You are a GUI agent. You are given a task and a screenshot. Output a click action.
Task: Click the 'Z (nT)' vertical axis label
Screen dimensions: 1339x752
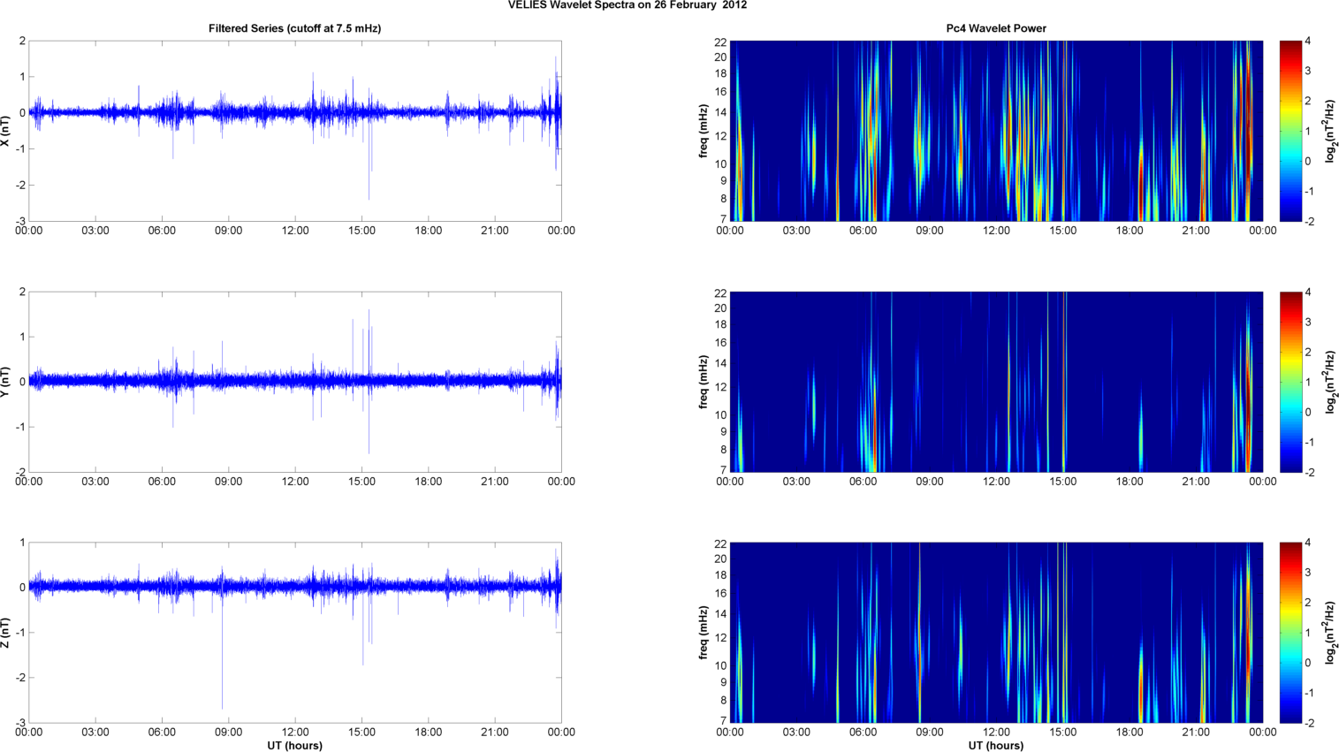coord(5,633)
